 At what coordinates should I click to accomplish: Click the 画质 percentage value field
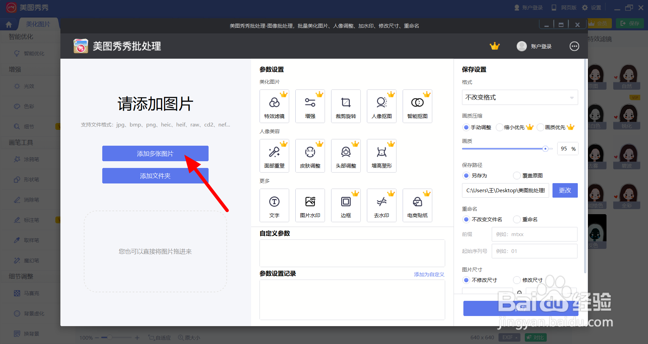tap(568, 149)
